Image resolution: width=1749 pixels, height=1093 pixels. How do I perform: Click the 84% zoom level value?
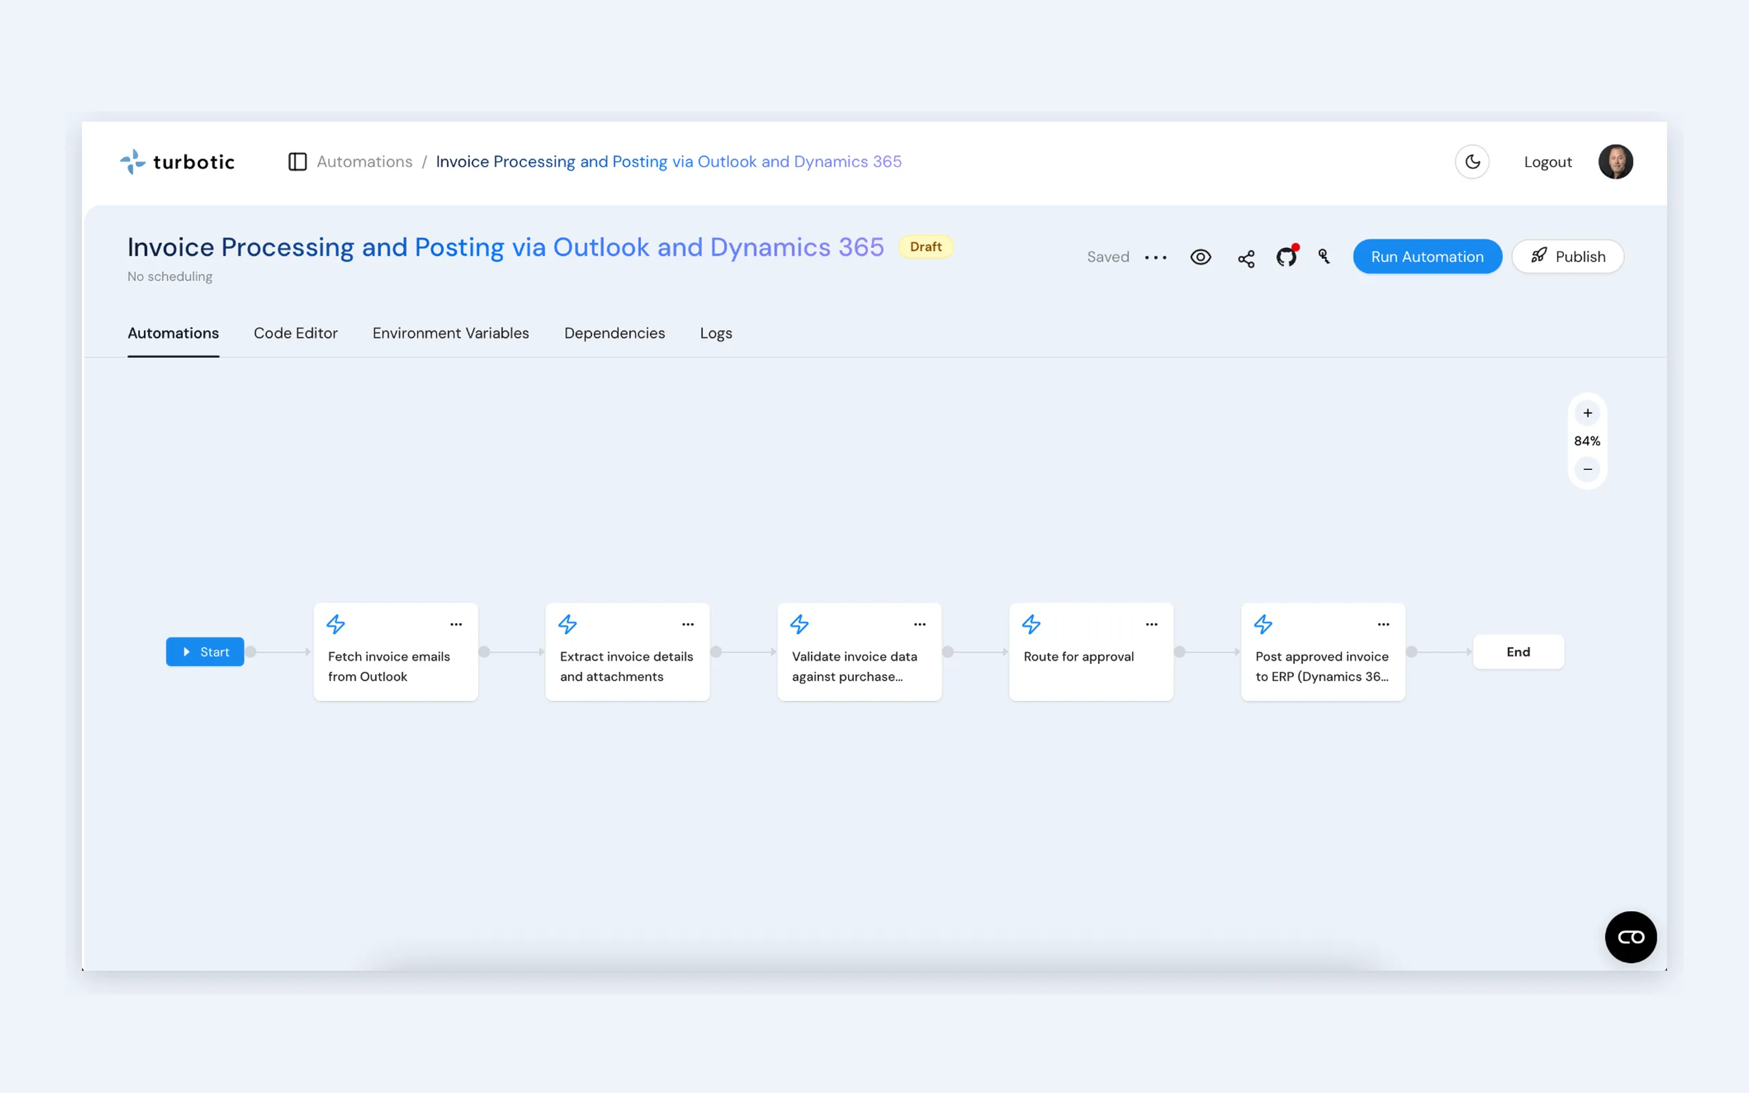pos(1587,441)
